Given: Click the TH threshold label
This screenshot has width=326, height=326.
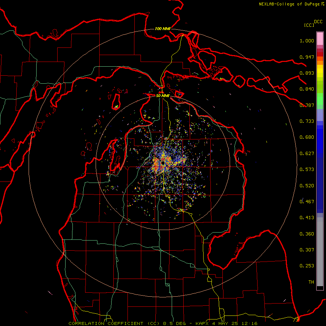Looking at the screenshot, I should [x=311, y=282].
